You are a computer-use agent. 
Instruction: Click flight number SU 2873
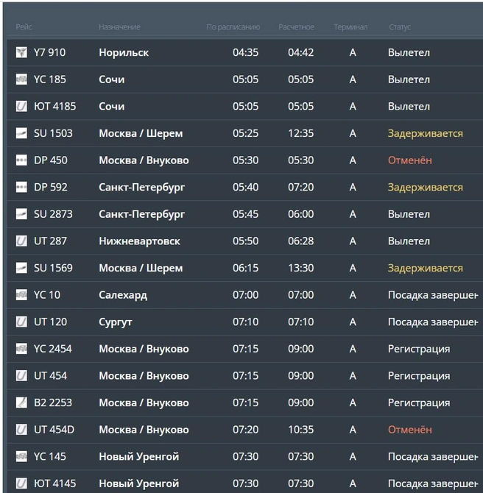click(53, 214)
